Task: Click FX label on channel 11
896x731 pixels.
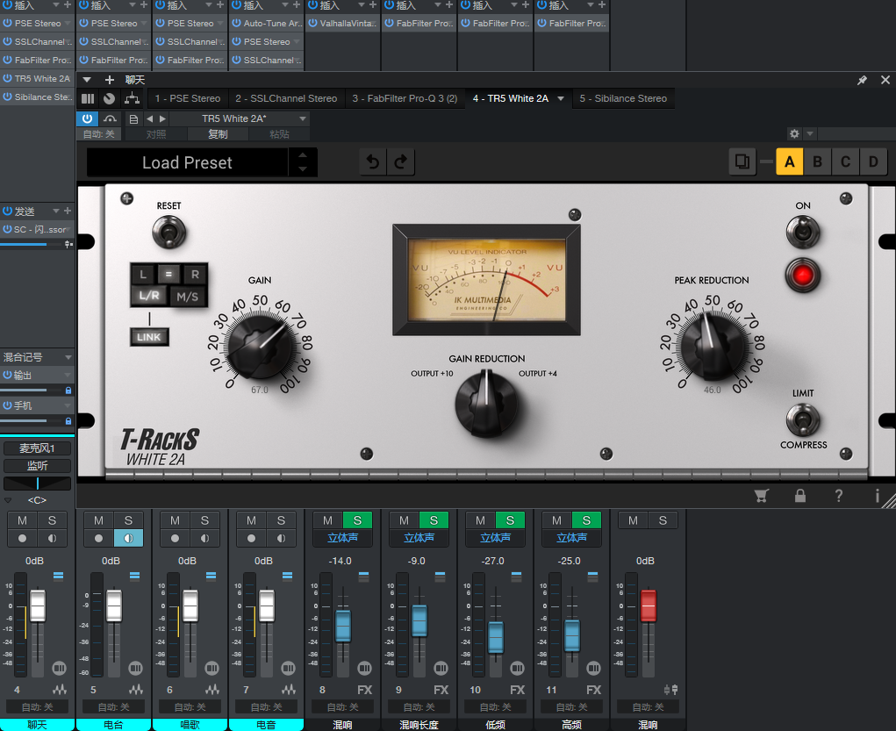Action: [594, 690]
